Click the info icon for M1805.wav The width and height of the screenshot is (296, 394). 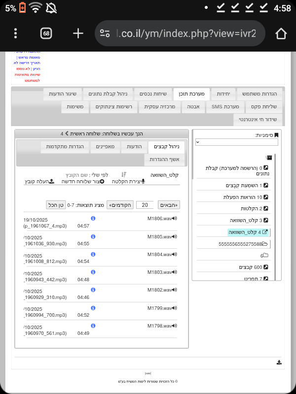pos(93,236)
